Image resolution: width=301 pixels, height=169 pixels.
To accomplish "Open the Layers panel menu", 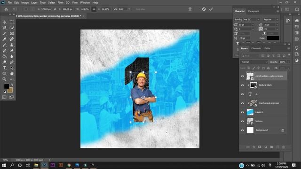I will 288,48.
